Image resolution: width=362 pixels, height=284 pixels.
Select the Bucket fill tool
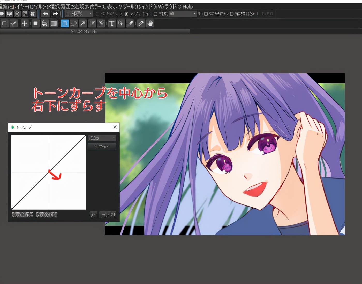[44, 24]
